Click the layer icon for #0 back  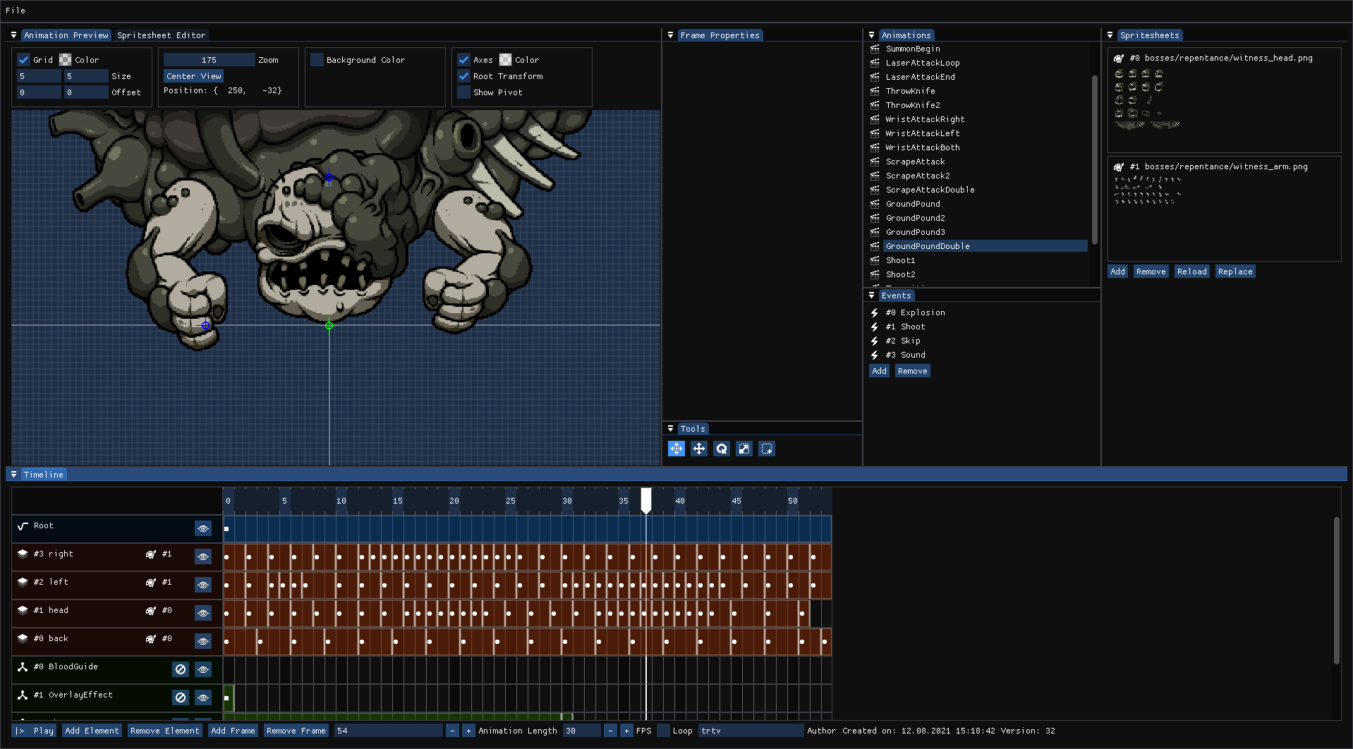[23, 639]
